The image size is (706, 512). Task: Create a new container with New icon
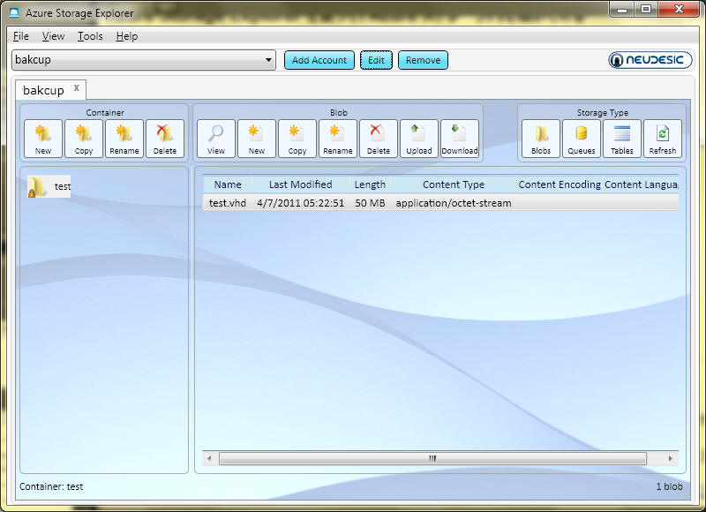(x=43, y=139)
